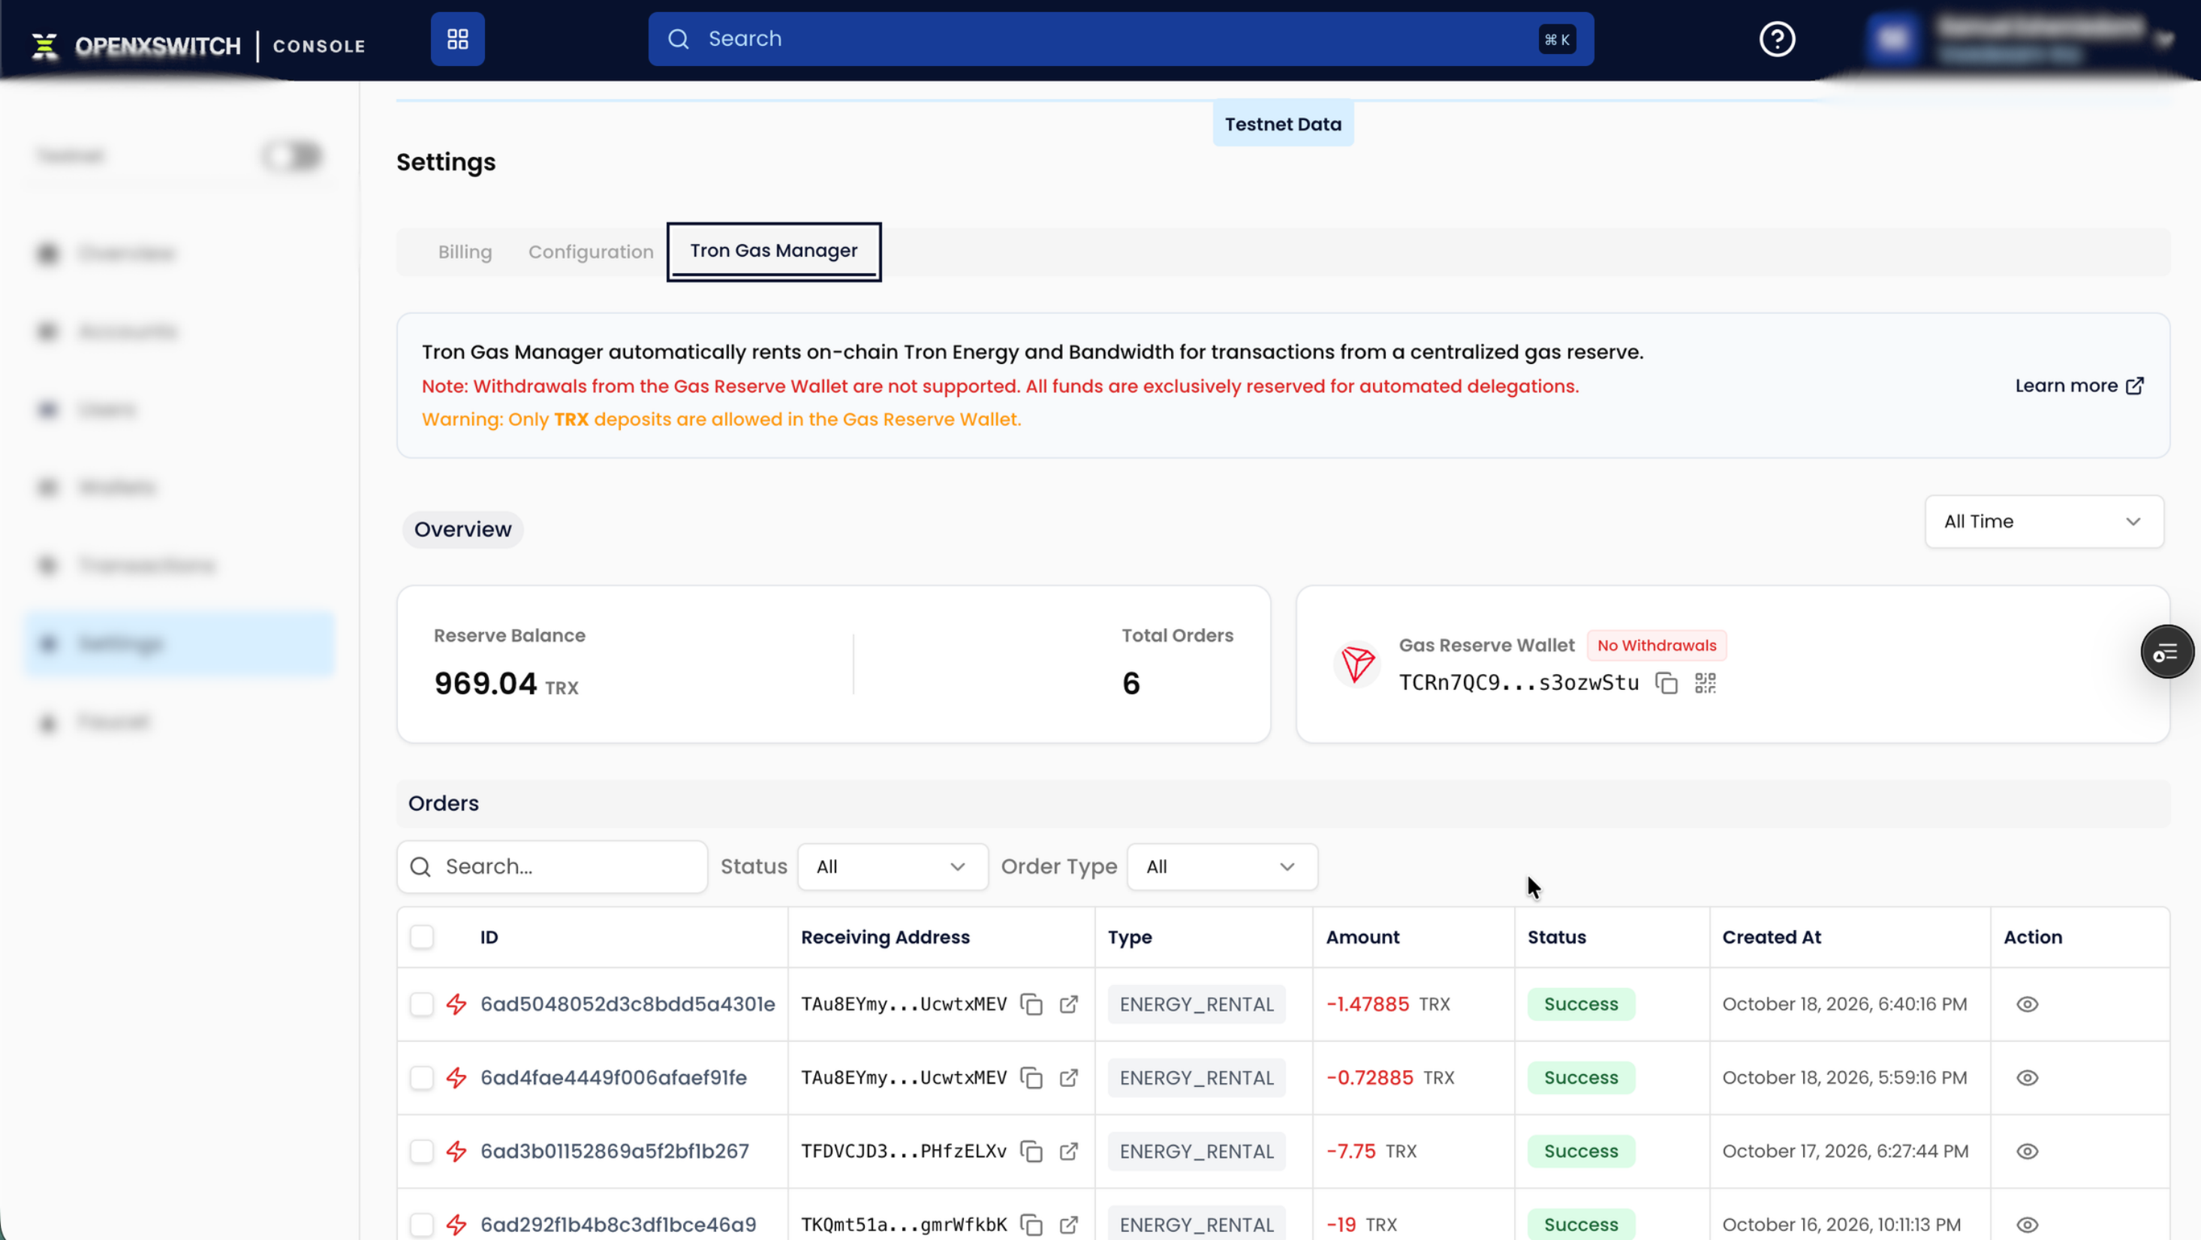View order from October 17, 6:27:44 PM
The image size is (2201, 1240).
pos(2027,1151)
